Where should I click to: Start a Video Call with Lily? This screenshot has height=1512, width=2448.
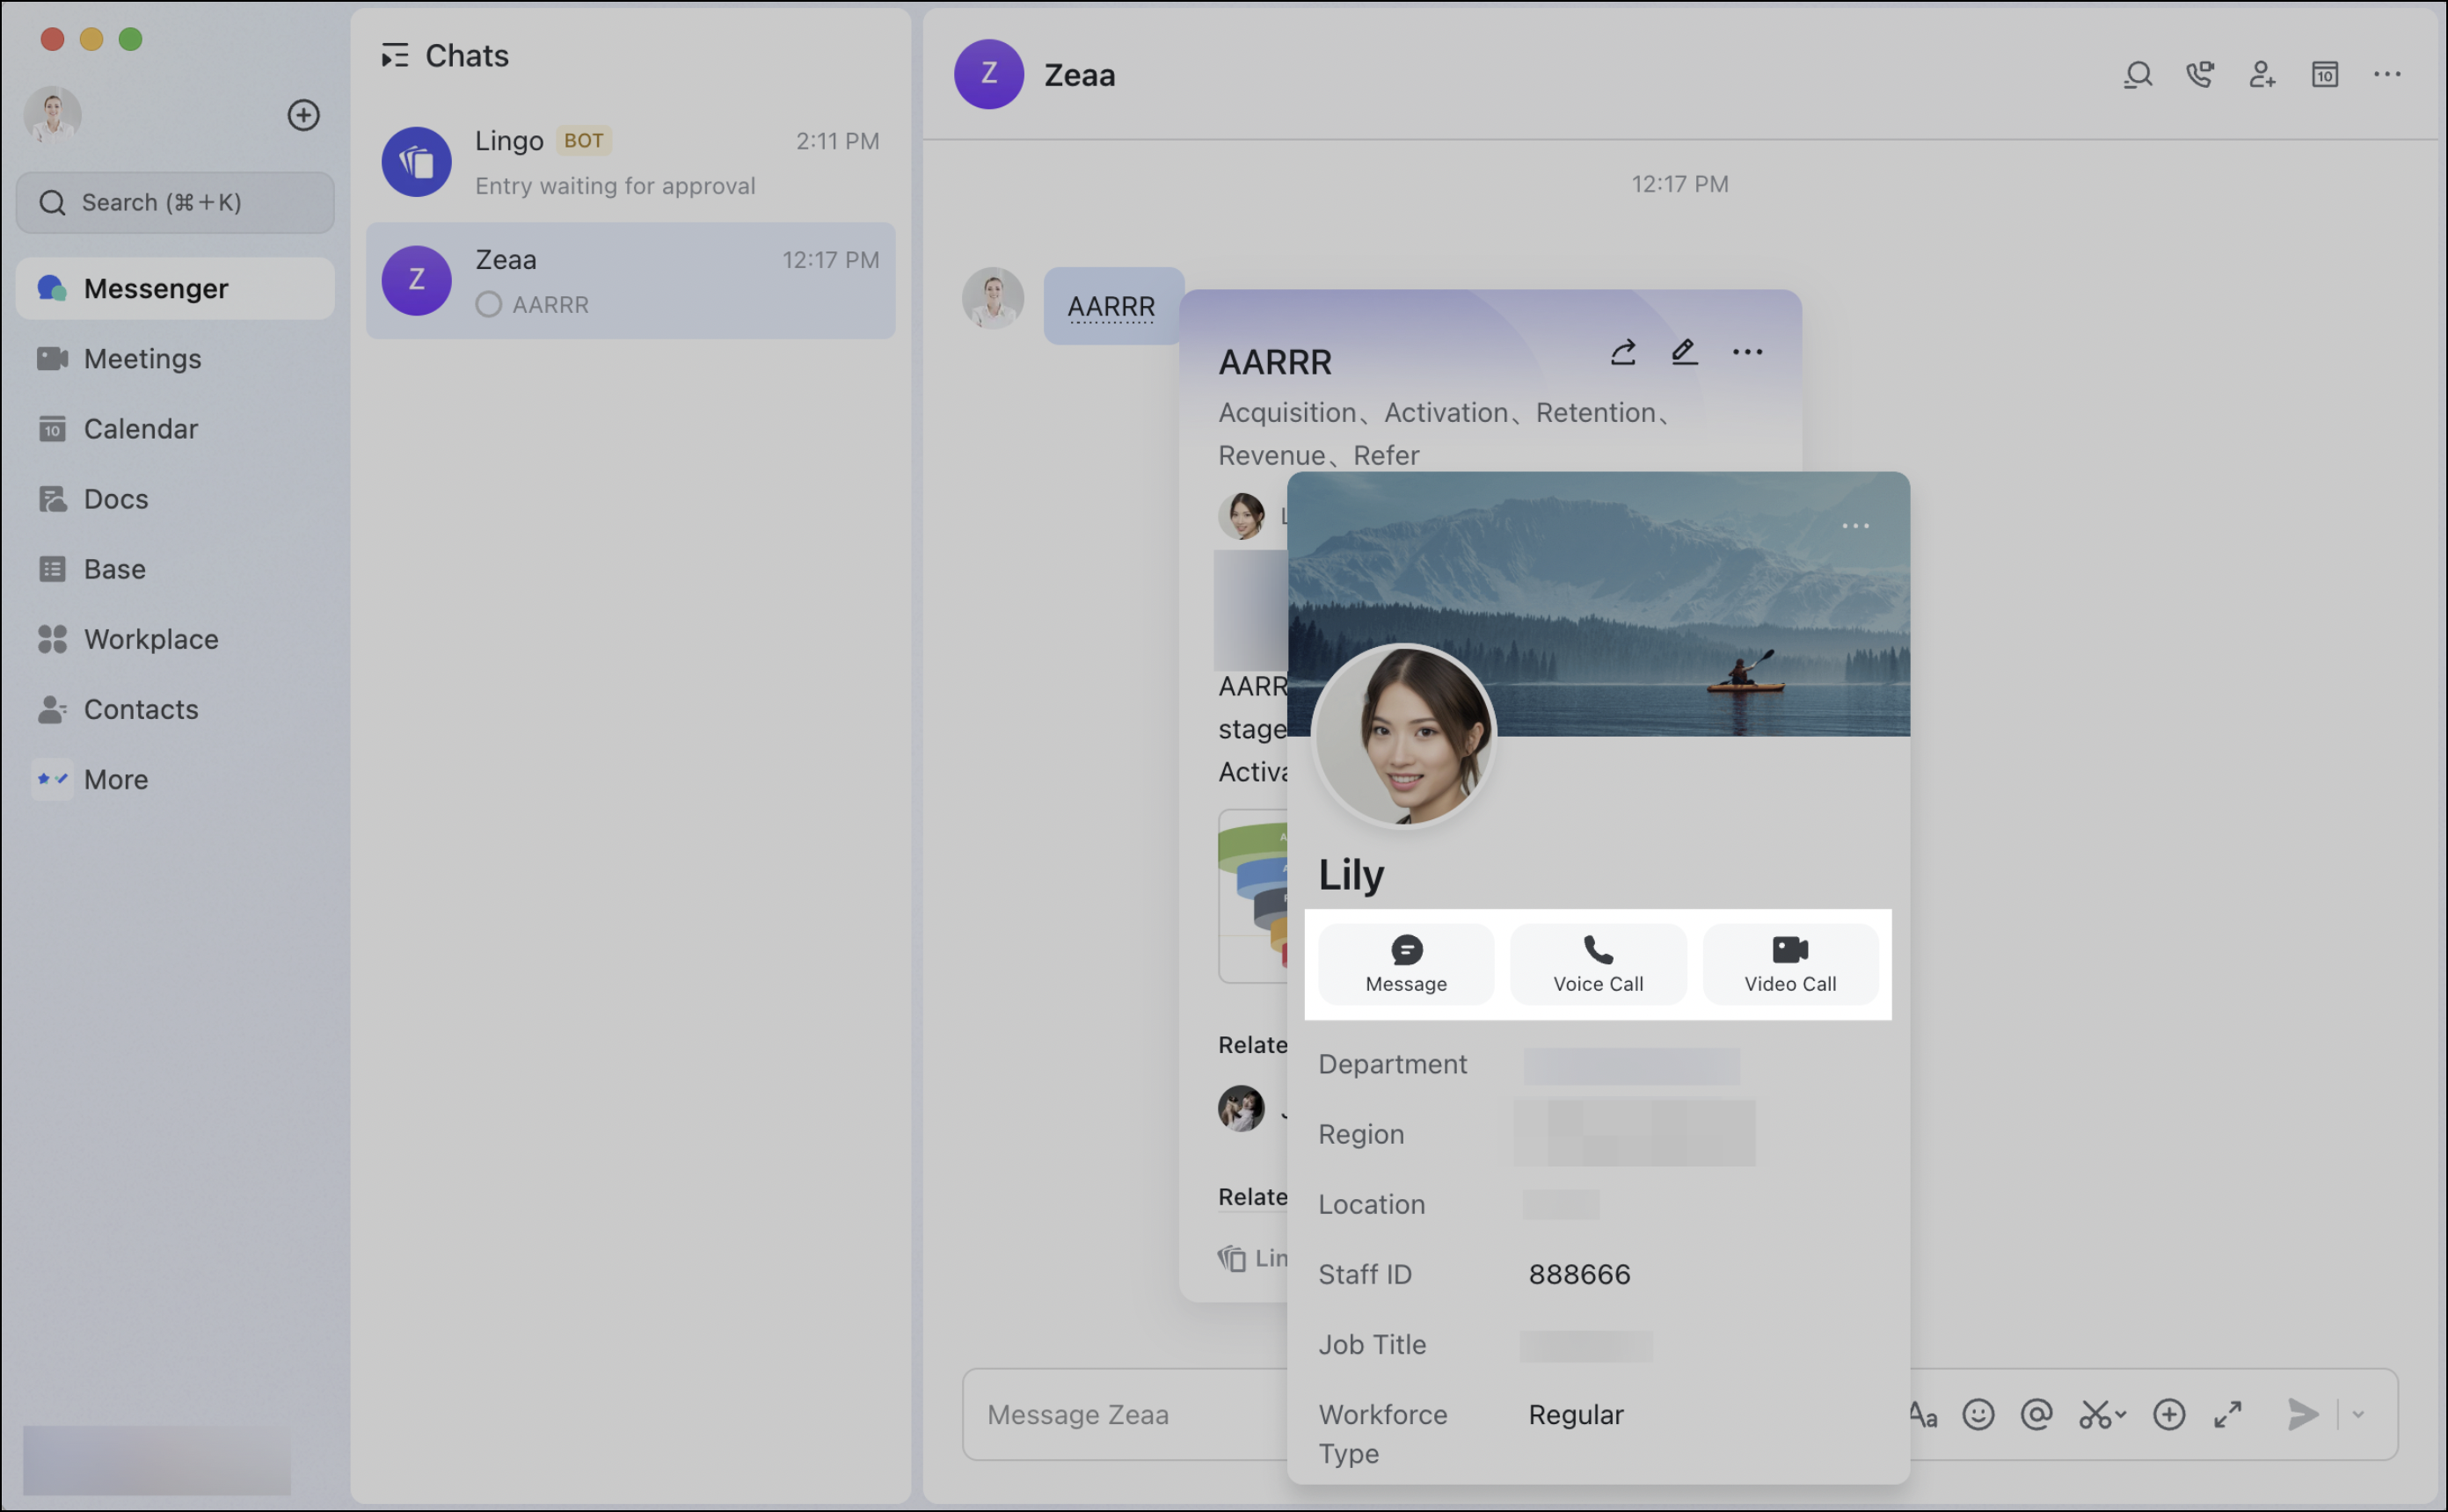click(x=1789, y=964)
